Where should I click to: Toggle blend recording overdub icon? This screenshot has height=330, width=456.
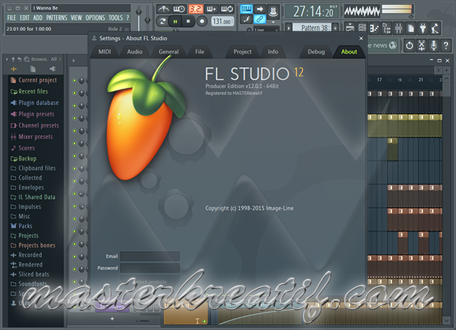[211, 9]
